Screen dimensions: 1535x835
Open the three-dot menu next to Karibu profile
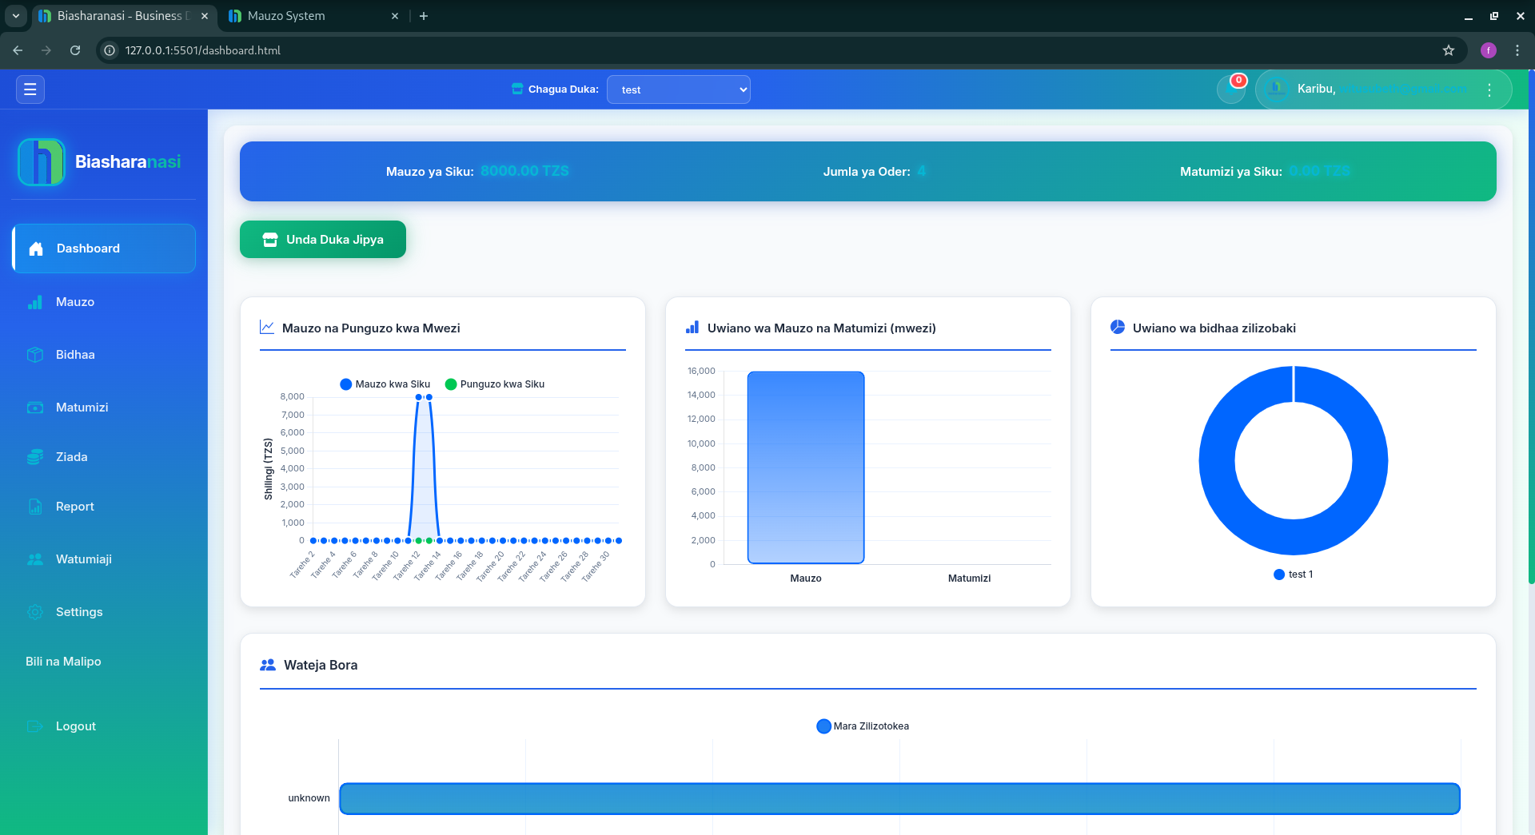click(1489, 89)
